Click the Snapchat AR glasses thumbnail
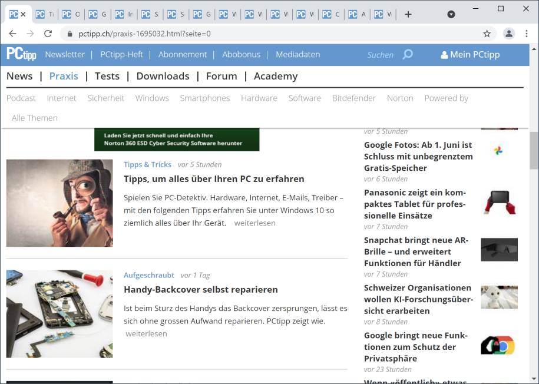 point(499,250)
